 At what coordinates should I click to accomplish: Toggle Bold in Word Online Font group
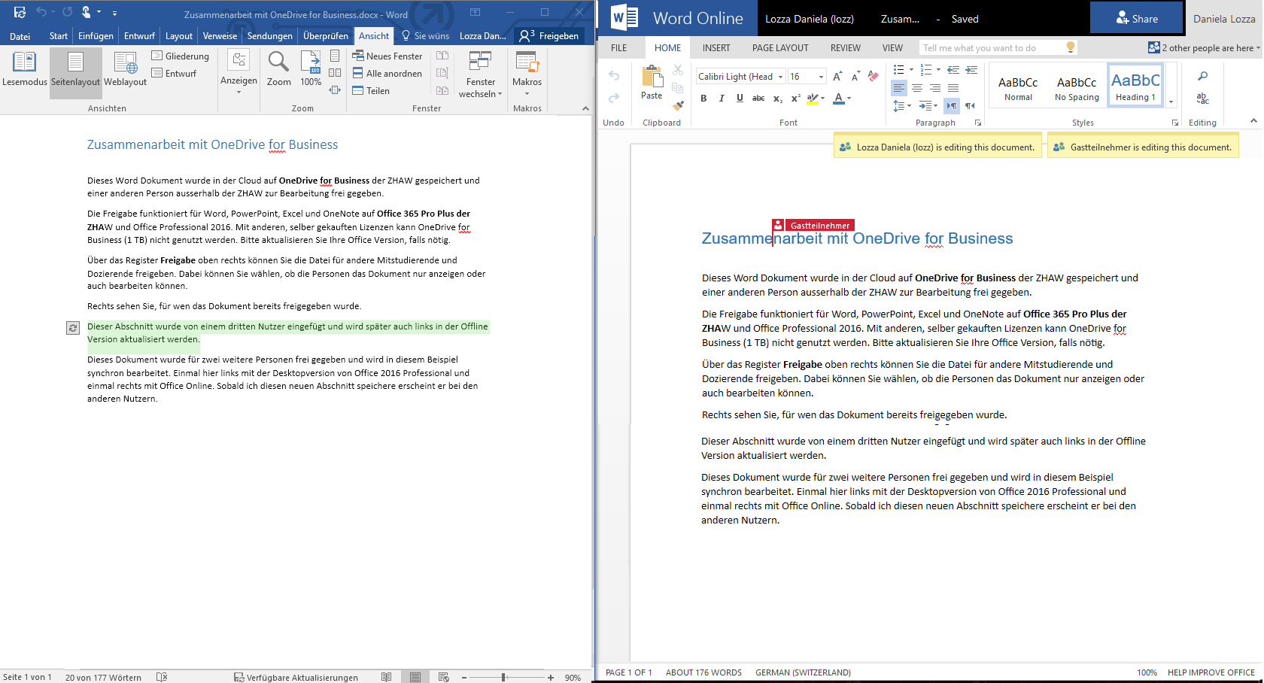click(703, 98)
